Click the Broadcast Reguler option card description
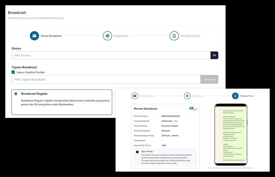275x177 pixels. pos(65,102)
